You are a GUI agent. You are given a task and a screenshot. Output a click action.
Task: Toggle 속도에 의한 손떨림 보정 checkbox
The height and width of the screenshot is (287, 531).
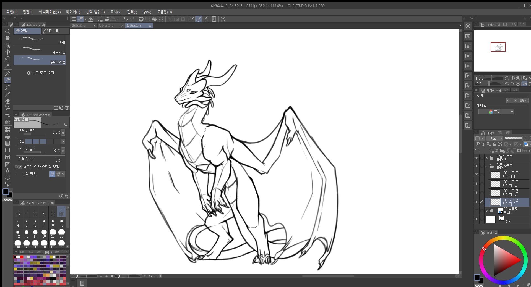pyautogui.click(x=20, y=167)
